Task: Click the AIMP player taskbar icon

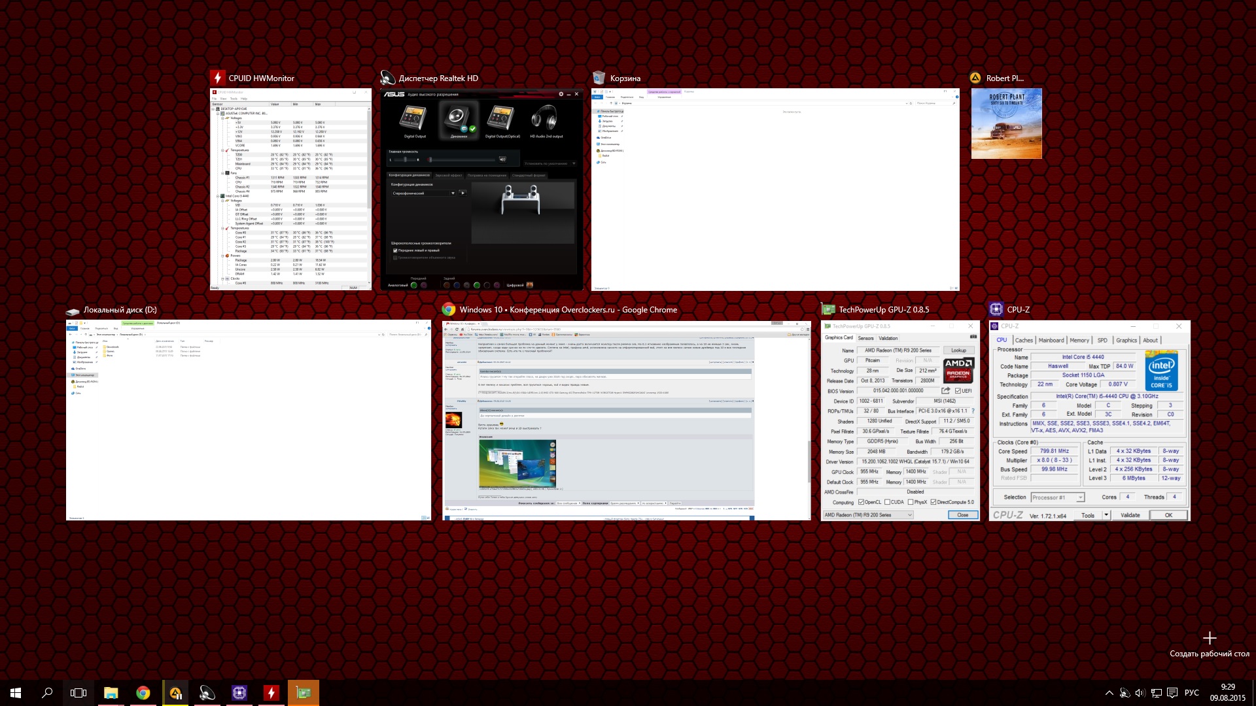Action: [175, 693]
